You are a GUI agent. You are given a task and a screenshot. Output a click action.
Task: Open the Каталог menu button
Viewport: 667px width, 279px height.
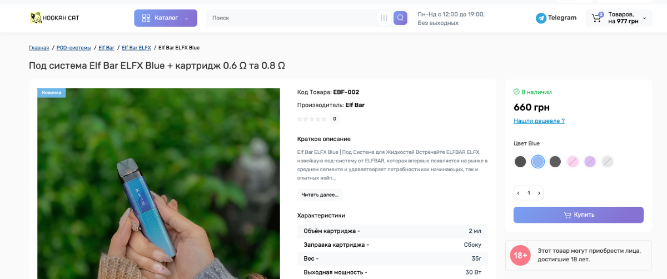(166, 18)
